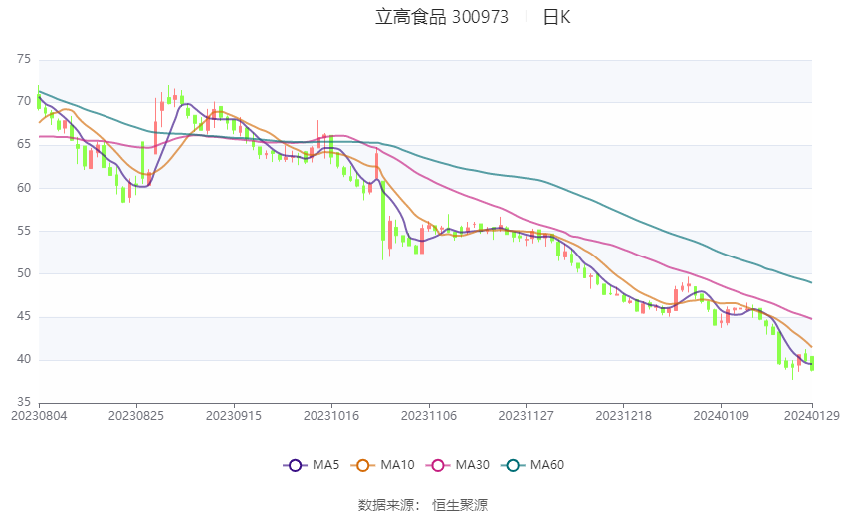Click the 20230804 date axis label

39,416
